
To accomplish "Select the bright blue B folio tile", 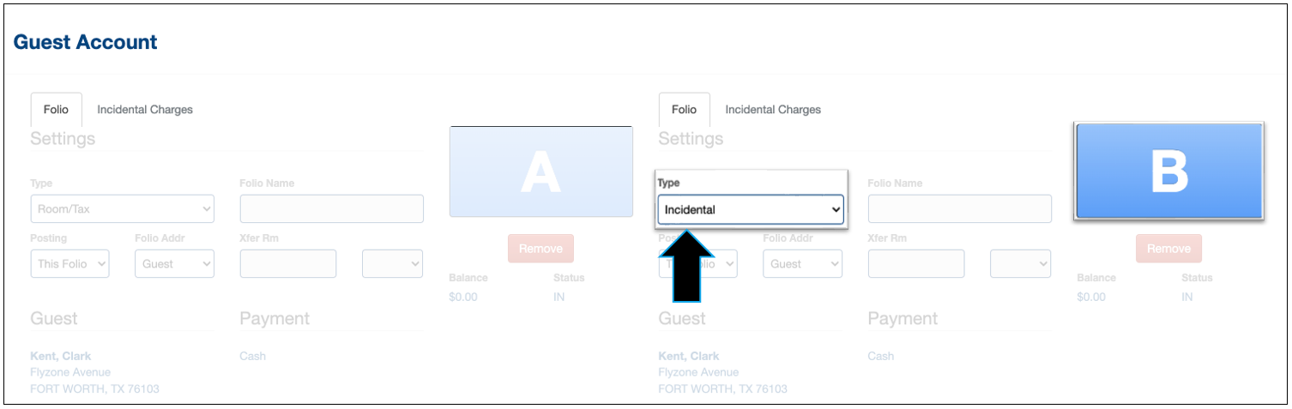I will click(x=1168, y=171).
